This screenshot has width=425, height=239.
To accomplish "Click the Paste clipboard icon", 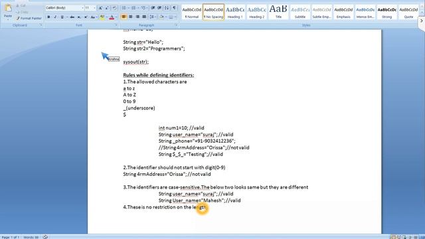I will [8, 9].
